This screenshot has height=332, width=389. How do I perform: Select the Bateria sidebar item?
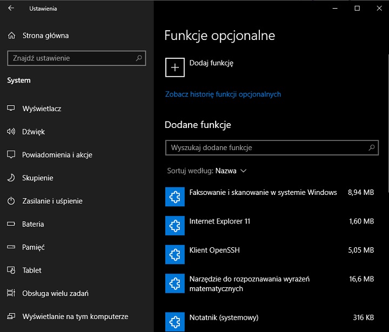33,224
